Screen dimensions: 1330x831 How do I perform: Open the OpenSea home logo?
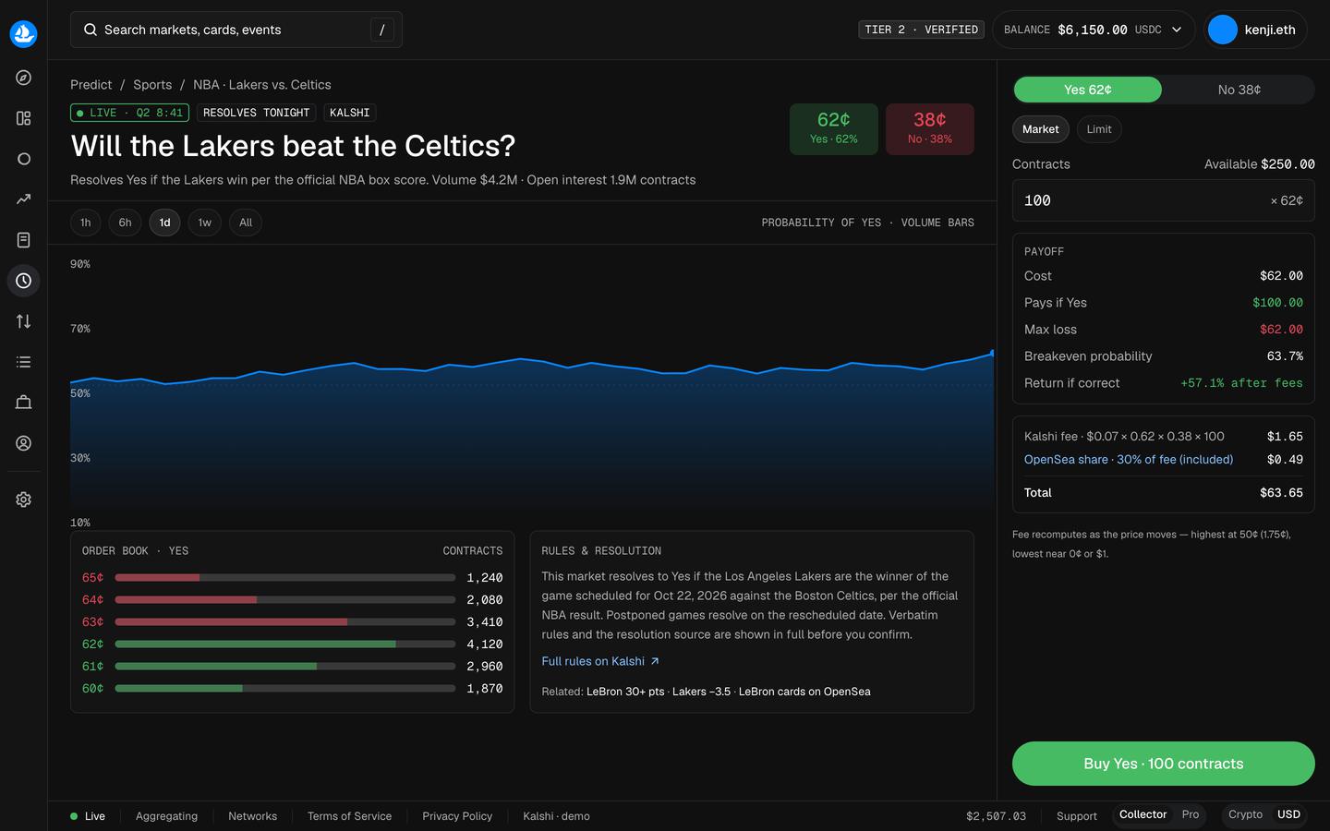click(23, 34)
